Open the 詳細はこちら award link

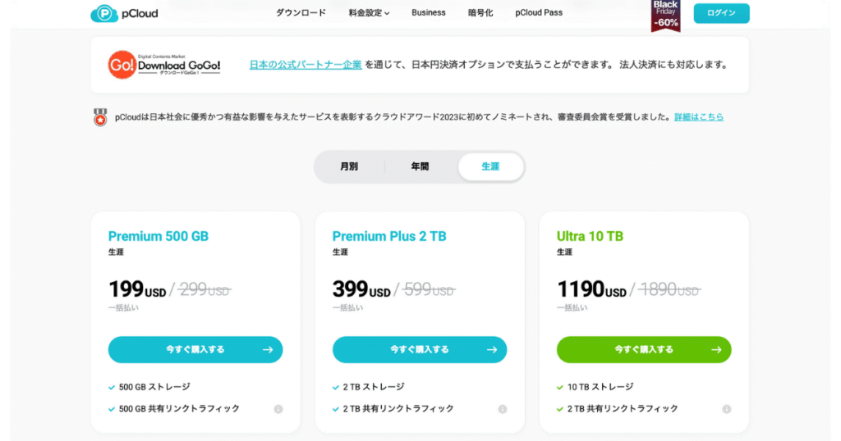[699, 117]
